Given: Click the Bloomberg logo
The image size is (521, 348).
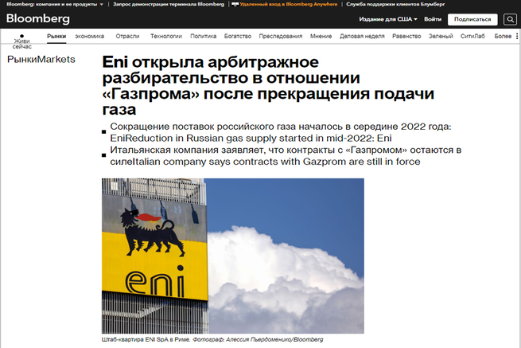Looking at the screenshot, I should click(38, 18).
